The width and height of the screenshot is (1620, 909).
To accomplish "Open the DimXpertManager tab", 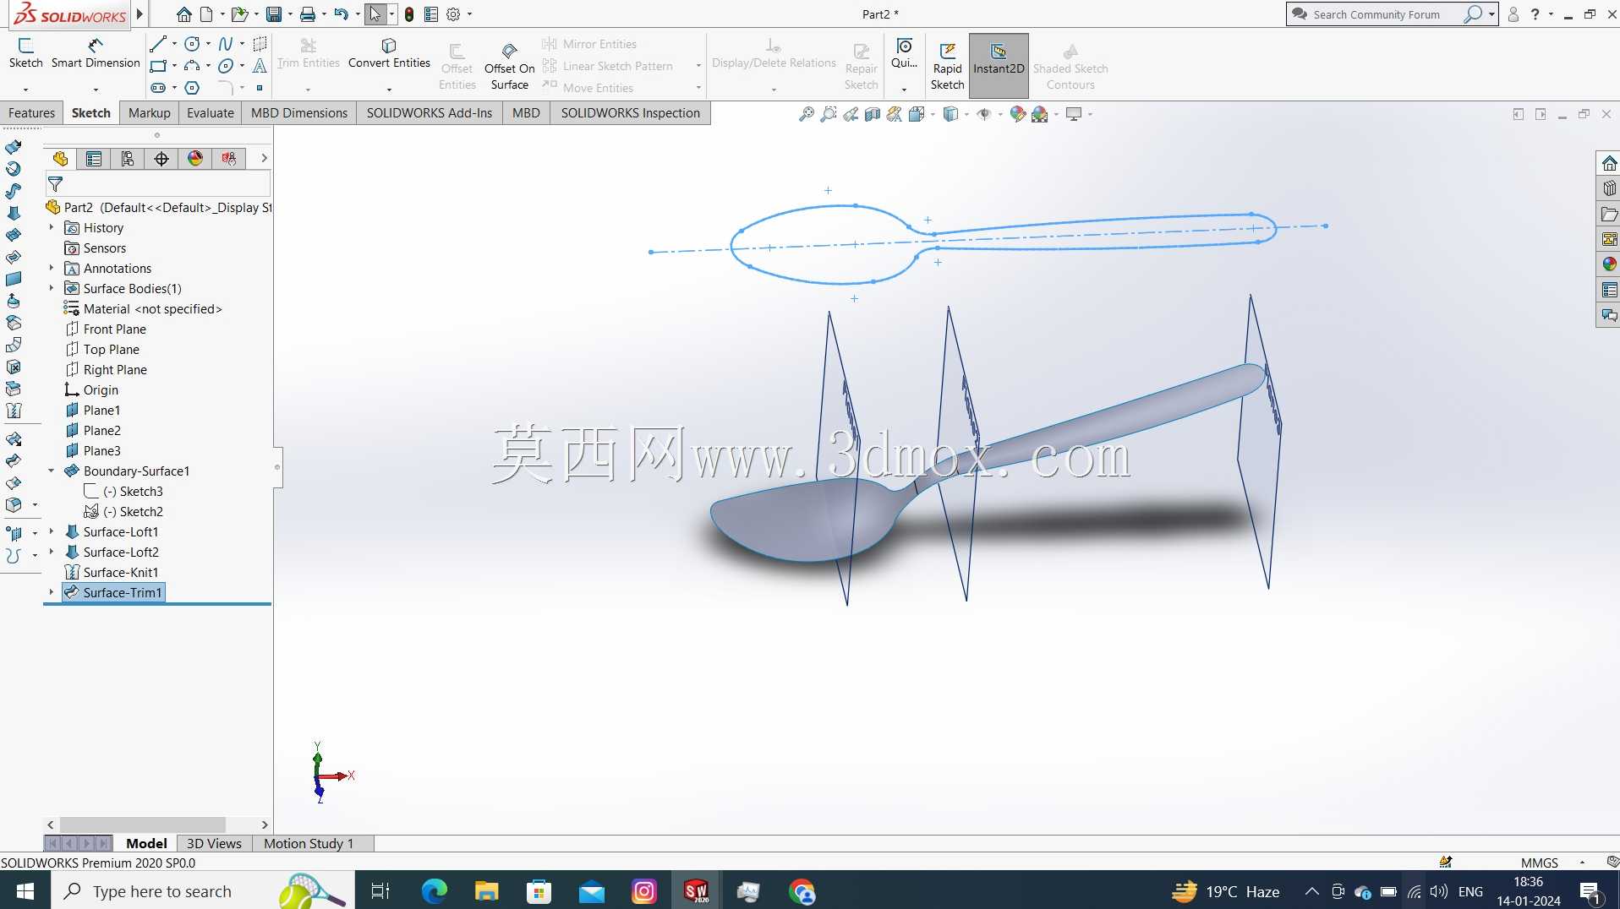I will (161, 159).
